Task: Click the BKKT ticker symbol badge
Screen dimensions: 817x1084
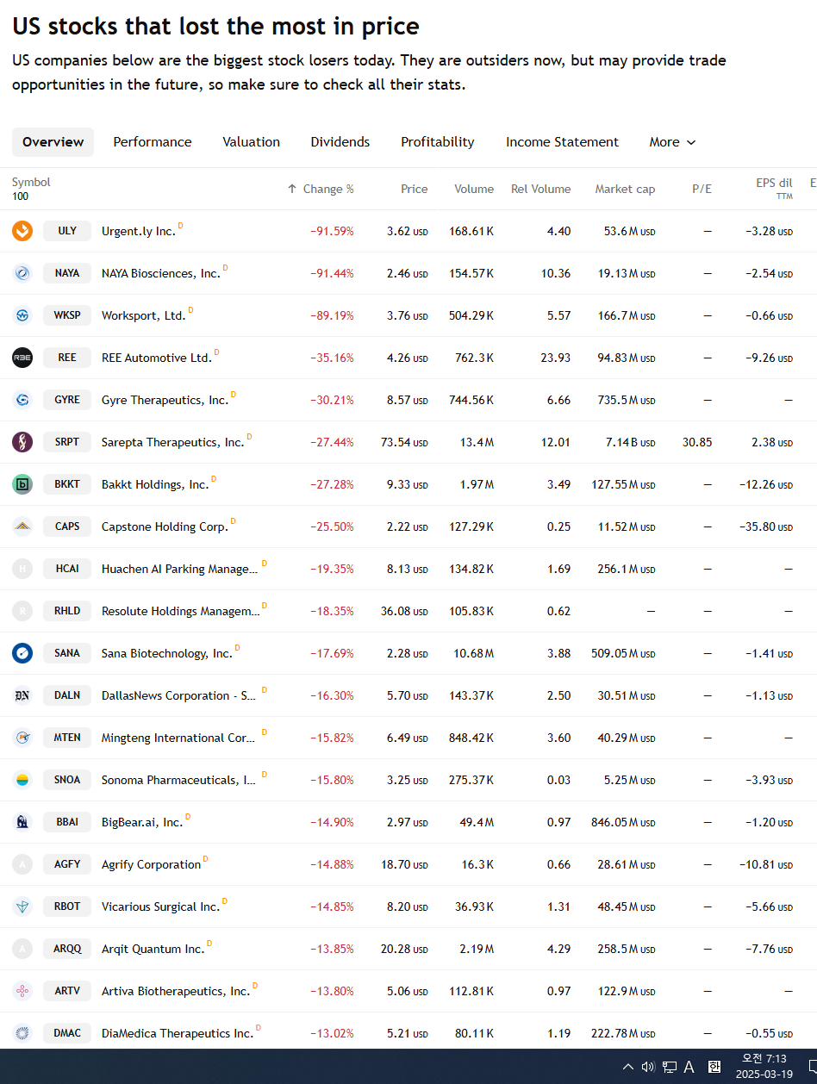Action: [67, 484]
